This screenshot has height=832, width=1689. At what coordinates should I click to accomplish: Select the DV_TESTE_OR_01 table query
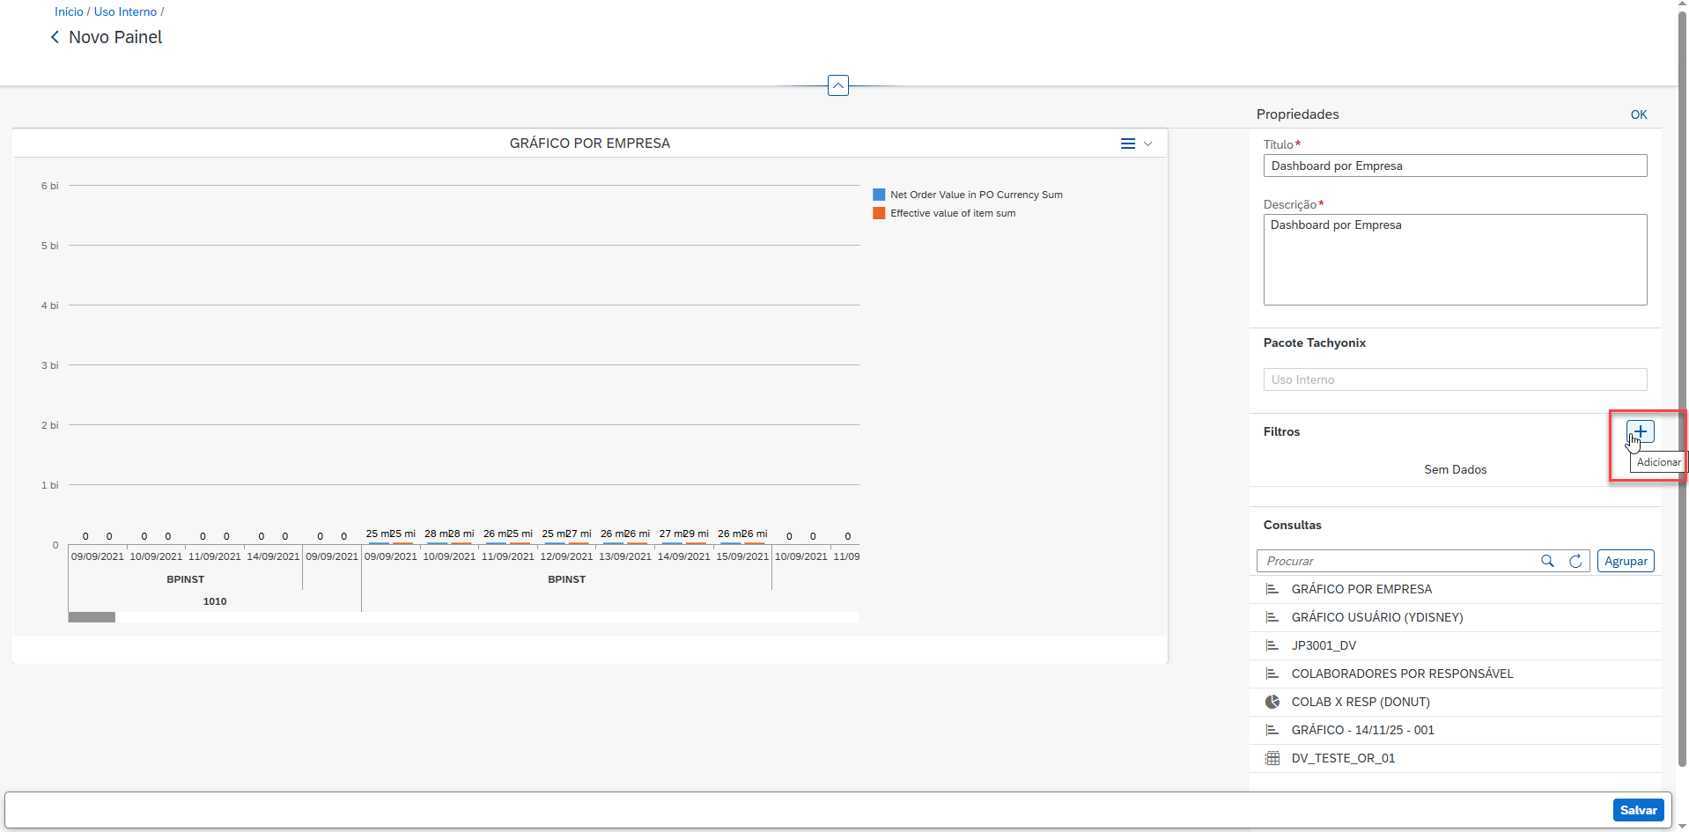pos(1342,758)
